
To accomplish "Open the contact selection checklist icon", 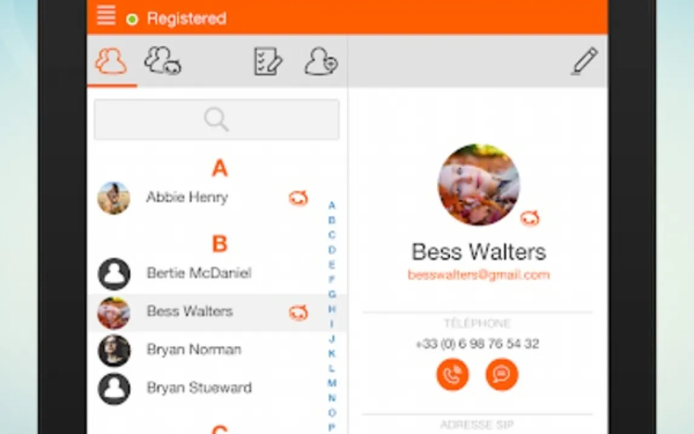I will [x=268, y=61].
